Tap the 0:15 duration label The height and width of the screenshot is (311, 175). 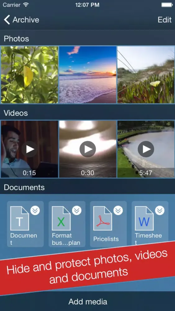click(29, 173)
